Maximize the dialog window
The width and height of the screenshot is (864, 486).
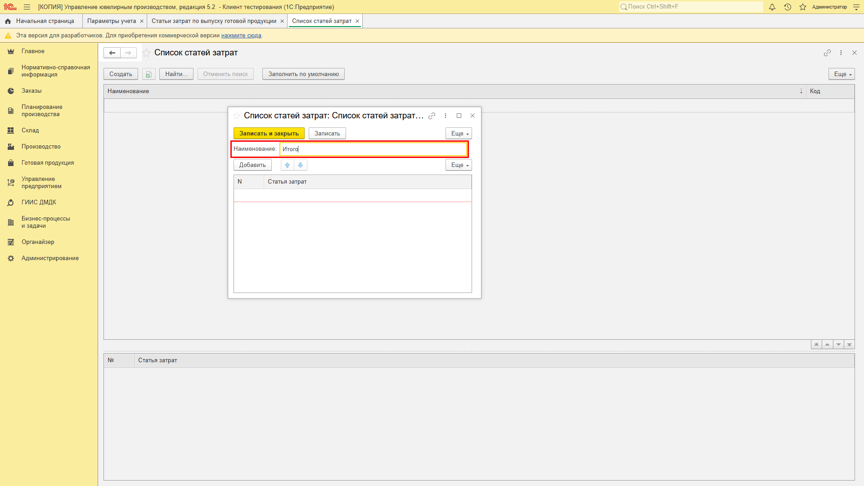[459, 116]
